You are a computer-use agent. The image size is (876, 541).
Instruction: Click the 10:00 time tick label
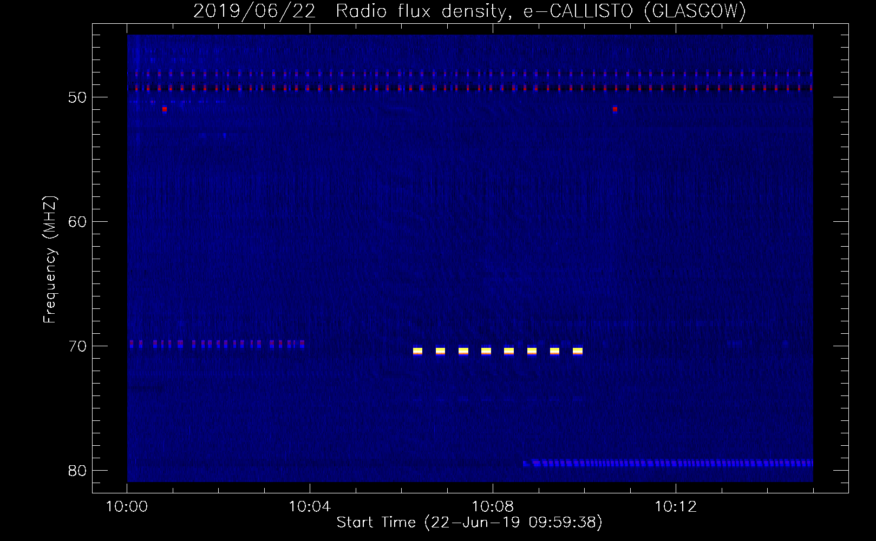127,507
